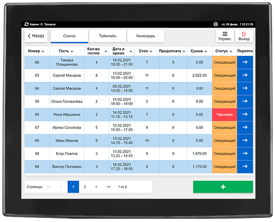Select the Егор Павлов reservation row

pyautogui.click(x=138, y=154)
